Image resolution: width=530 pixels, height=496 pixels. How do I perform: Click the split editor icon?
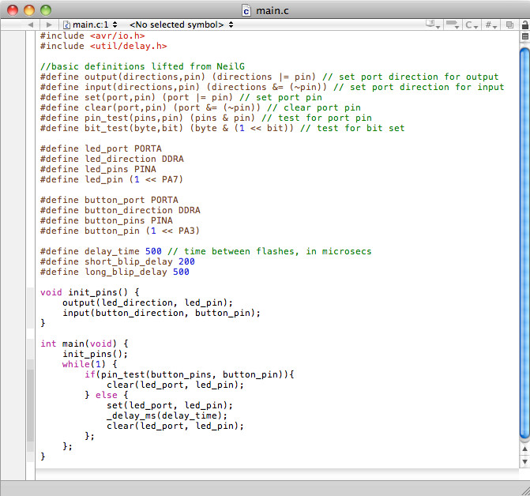coord(525,36)
